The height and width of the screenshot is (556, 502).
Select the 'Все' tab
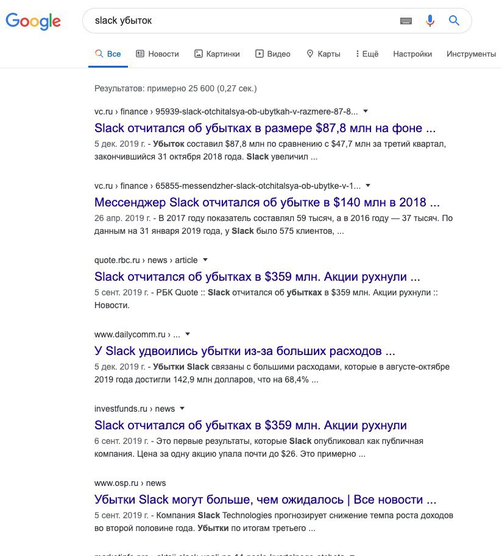[x=108, y=54]
